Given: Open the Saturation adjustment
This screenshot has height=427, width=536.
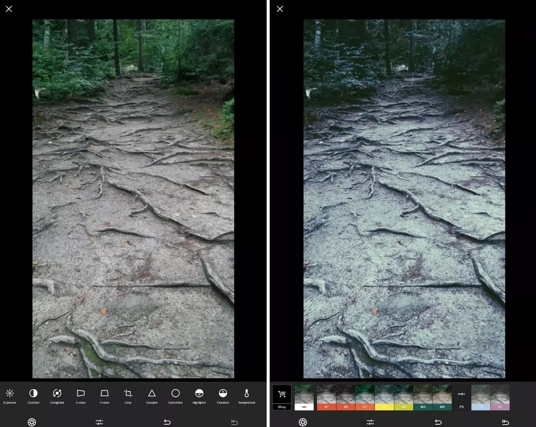Looking at the screenshot, I should click(x=175, y=396).
